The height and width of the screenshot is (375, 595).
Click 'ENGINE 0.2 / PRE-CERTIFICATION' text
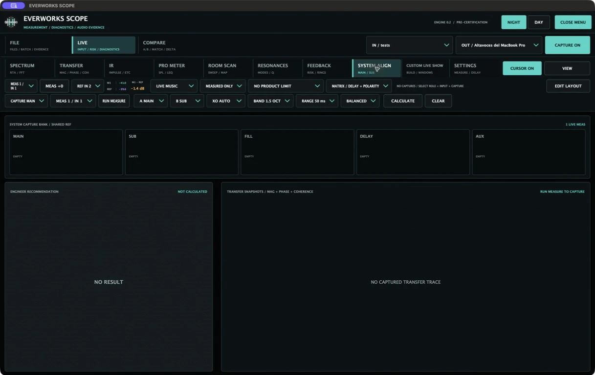461,22
